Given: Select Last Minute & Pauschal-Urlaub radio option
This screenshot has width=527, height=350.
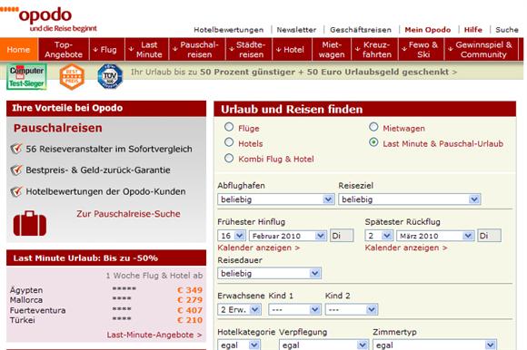Looking at the screenshot, I should click(x=373, y=142).
